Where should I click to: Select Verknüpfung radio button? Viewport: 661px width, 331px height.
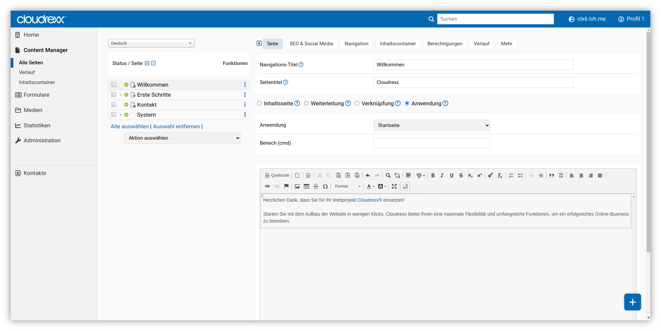[357, 103]
